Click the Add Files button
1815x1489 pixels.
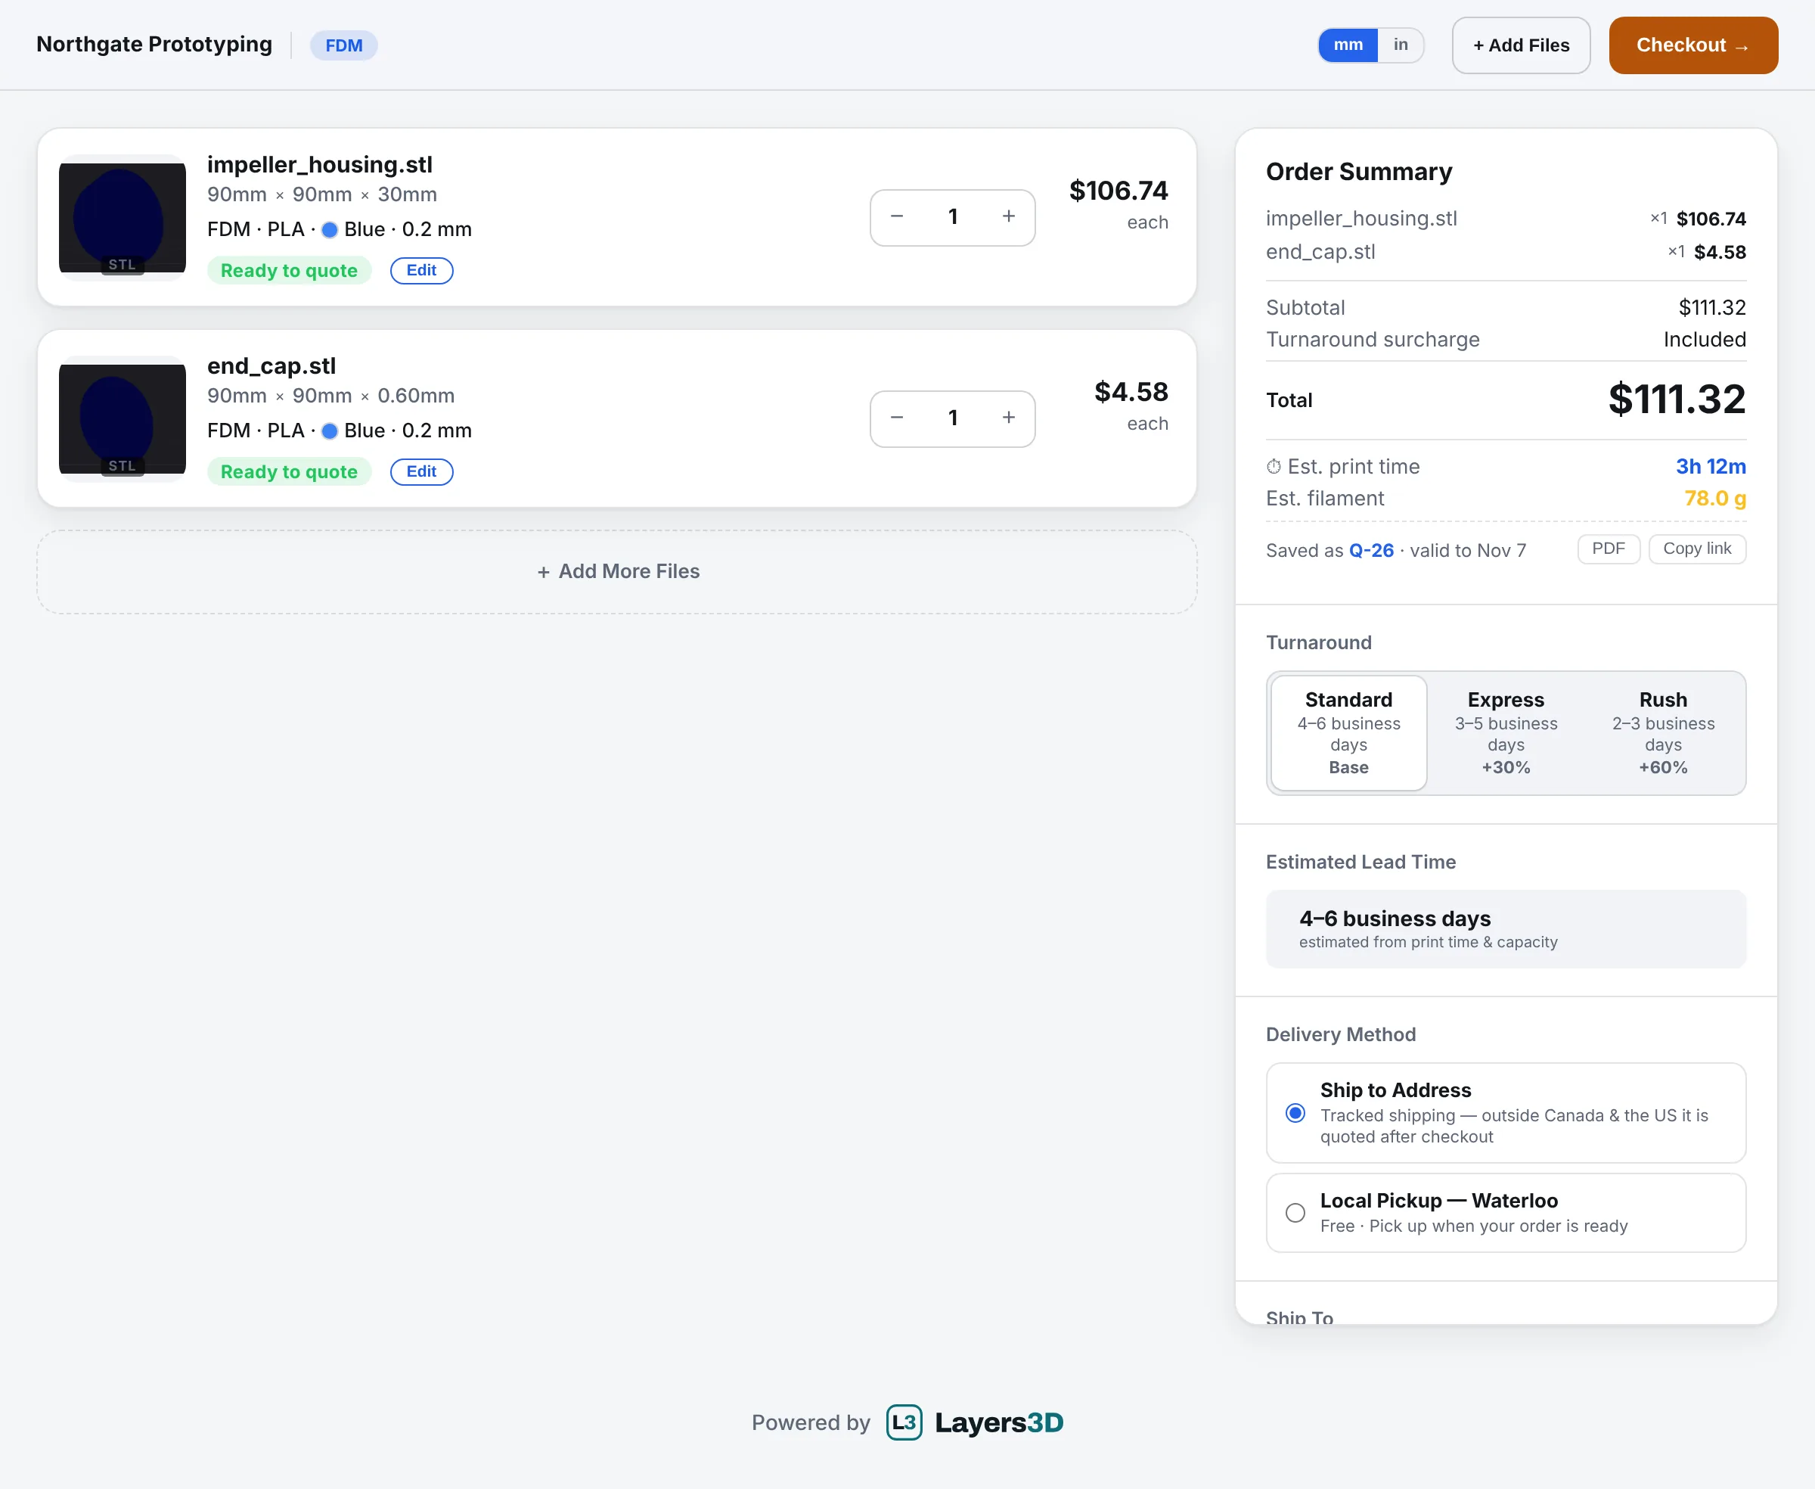[1521, 45]
